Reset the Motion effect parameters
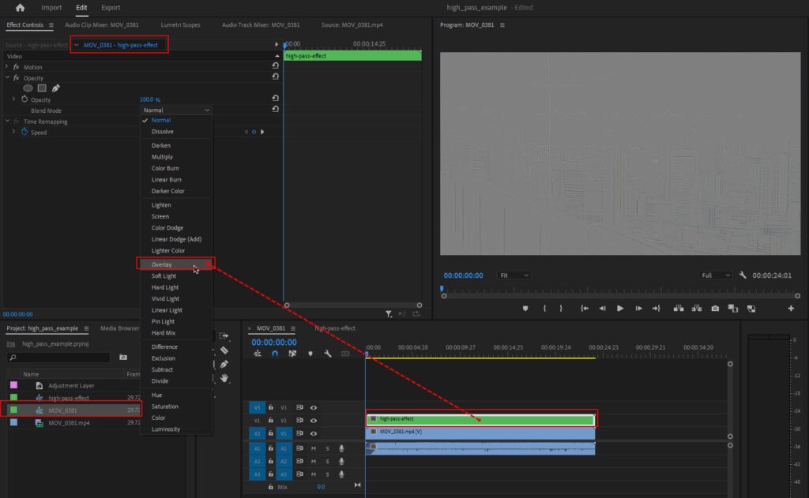 (275, 66)
